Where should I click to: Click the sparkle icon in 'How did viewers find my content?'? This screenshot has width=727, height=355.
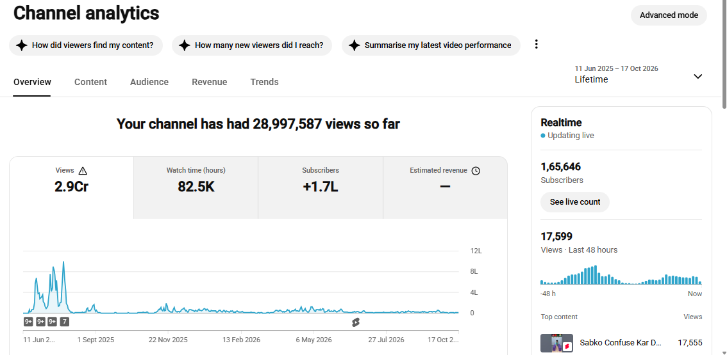coord(21,45)
